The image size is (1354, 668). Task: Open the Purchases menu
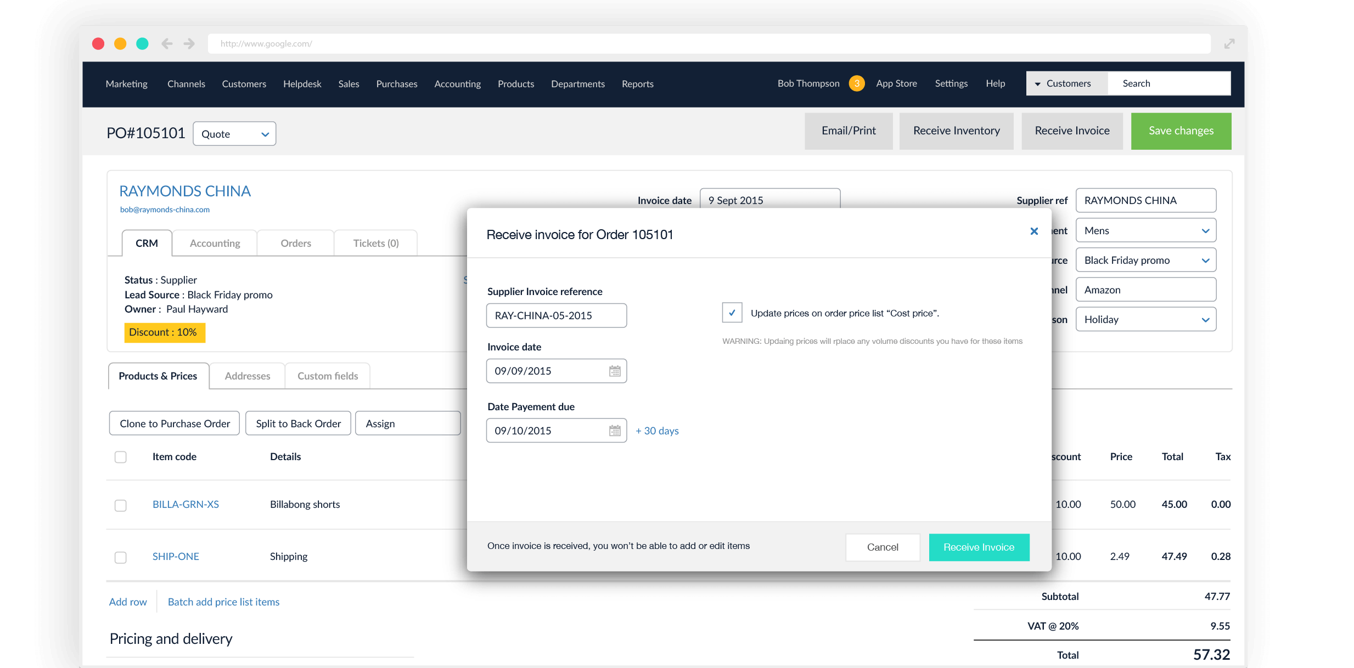pos(396,84)
